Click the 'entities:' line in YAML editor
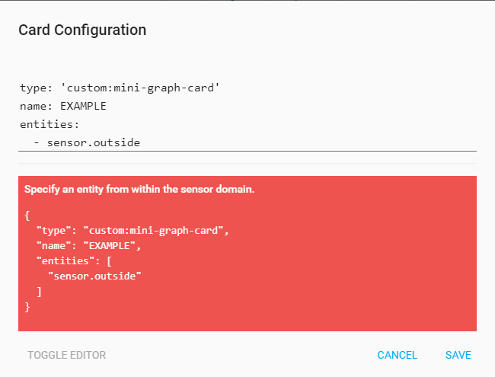Viewport: 495px width, 377px height. click(x=49, y=124)
